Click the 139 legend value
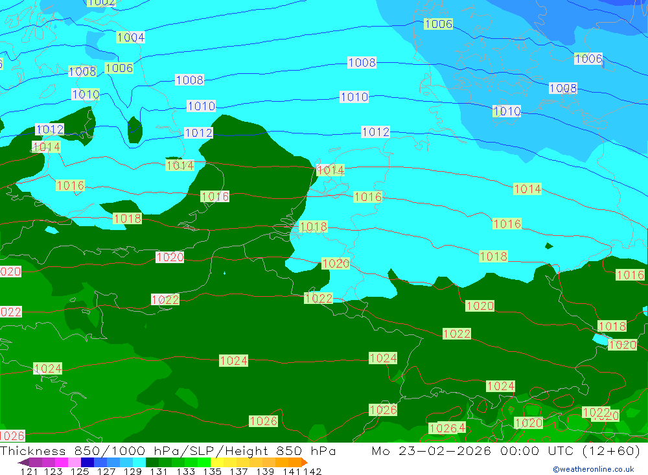 265,472
